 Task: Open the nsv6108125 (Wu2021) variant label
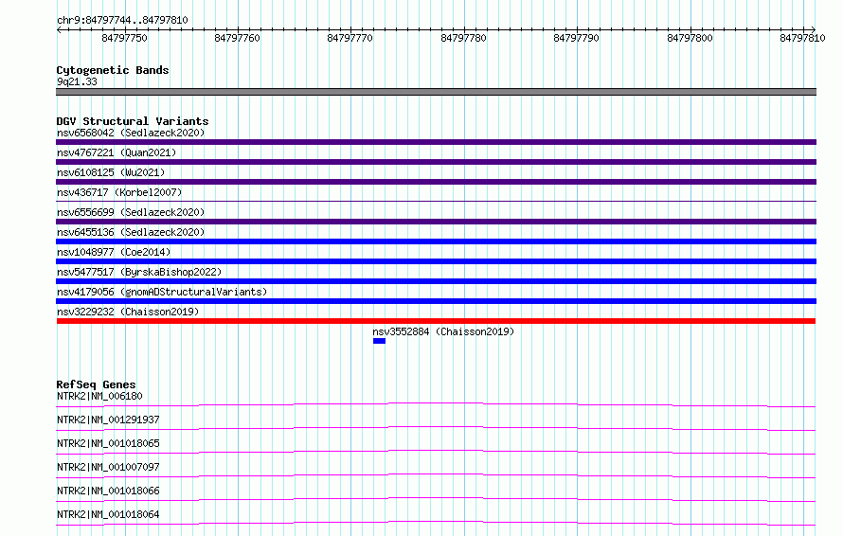point(111,172)
